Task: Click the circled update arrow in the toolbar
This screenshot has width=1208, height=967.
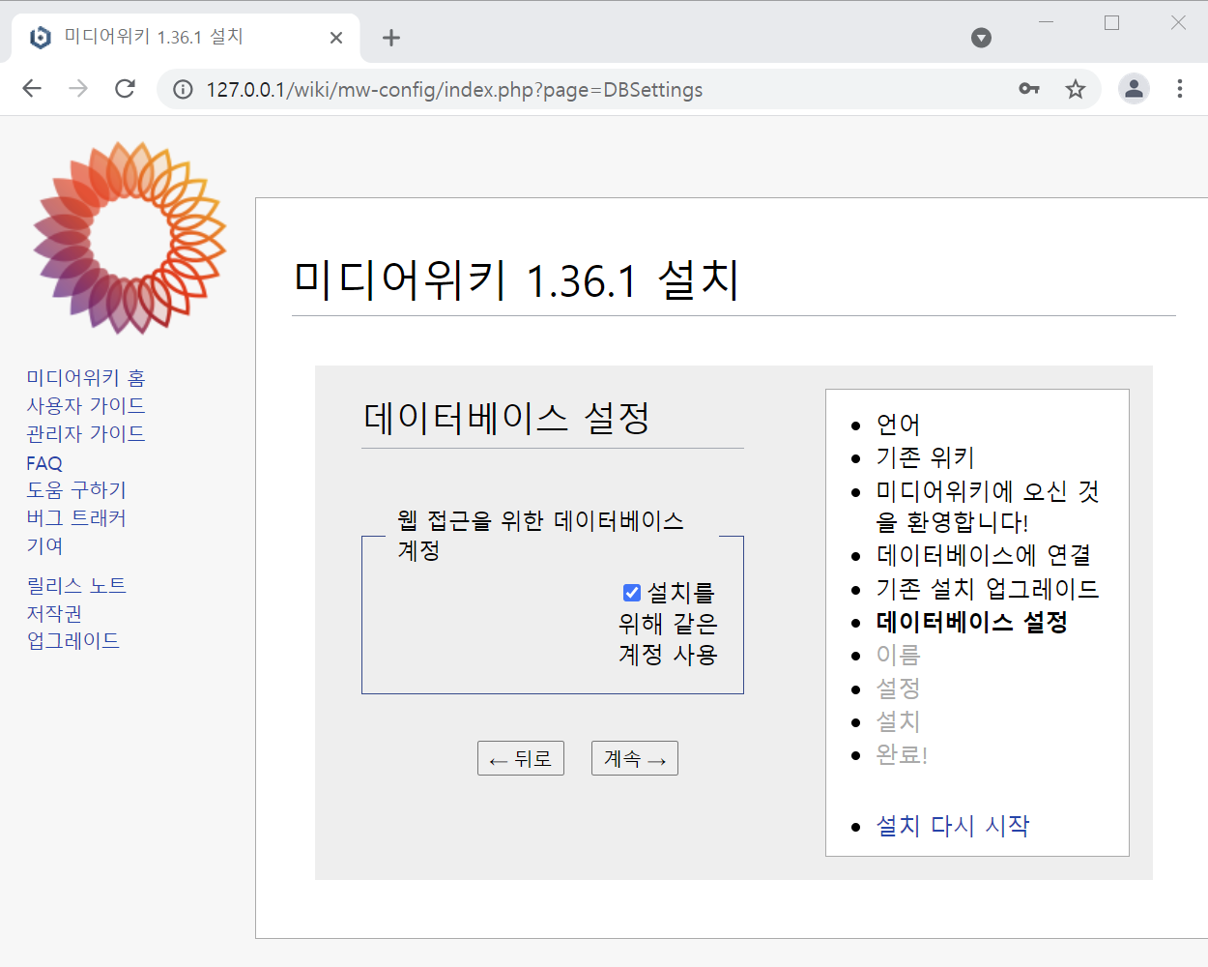Action: tap(982, 37)
